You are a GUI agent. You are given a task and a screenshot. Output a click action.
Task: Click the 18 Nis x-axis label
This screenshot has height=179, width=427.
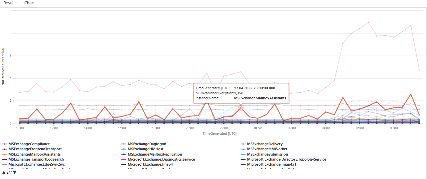point(258,128)
